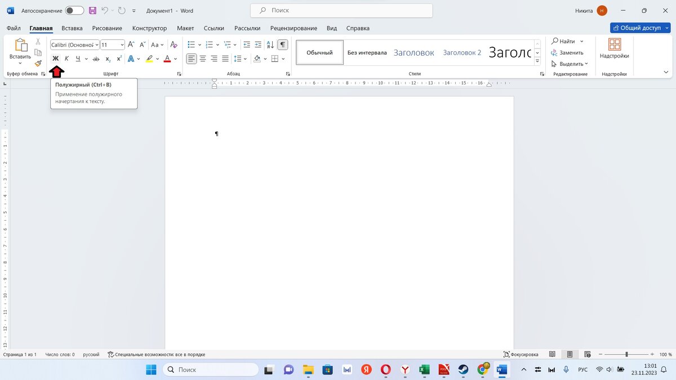Screen dimensions: 676x380
Task: Click the zoom slider in the status bar
Action: coord(626,355)
